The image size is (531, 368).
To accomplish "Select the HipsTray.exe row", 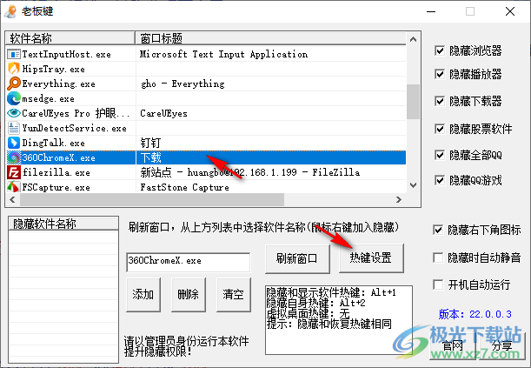I will pos(206,69).
